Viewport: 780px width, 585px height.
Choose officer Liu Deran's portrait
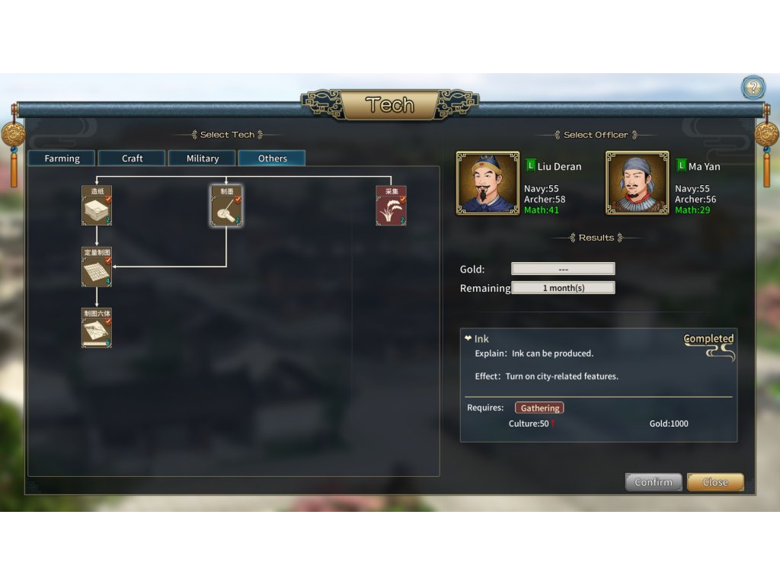pos(487,183)
